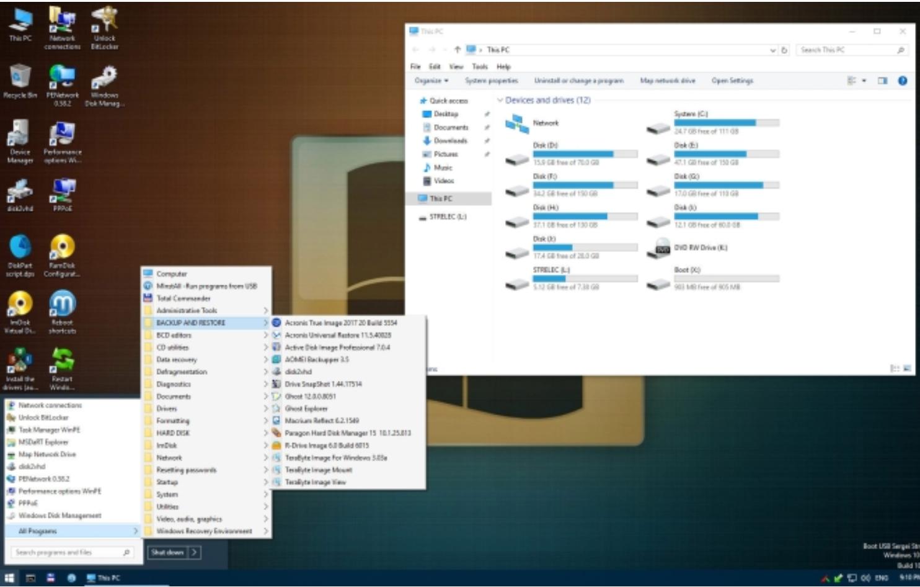Screen dimensions: 920x587
Task: Launch the Unlock BitLocker desktop icon
Action: [x=104, y=24]
